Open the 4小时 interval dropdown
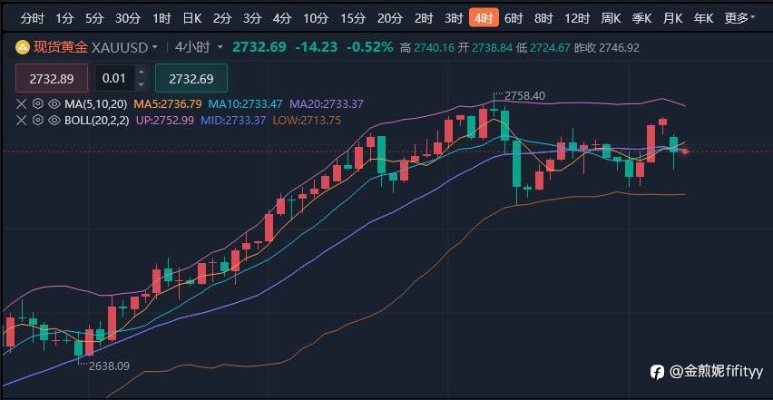Viewport: 773px width, 400px height. (x=220, y=48)
